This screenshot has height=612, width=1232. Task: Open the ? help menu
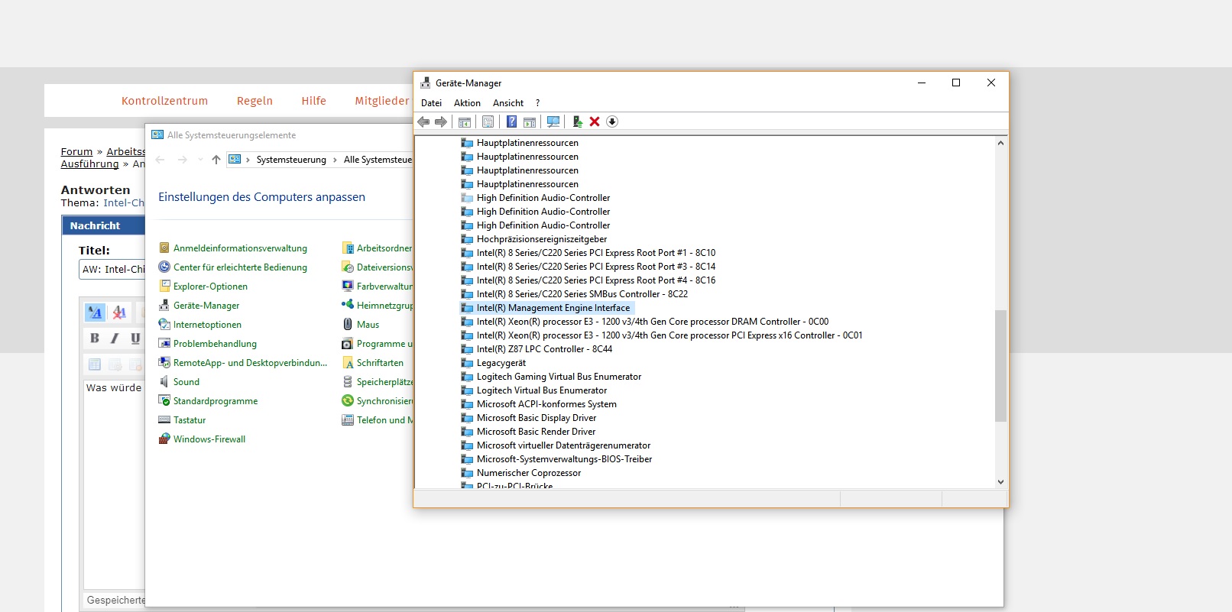(537, 103)
